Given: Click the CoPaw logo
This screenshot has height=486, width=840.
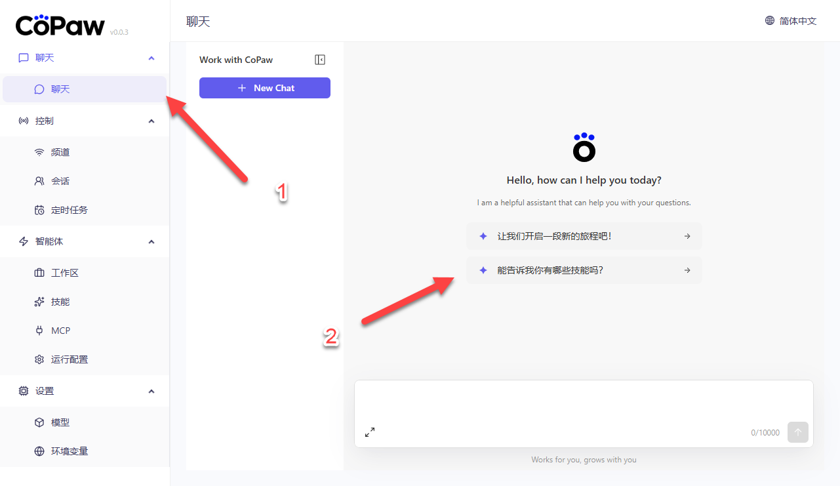Looking at the screenshot, I should [x=60, y=25].
